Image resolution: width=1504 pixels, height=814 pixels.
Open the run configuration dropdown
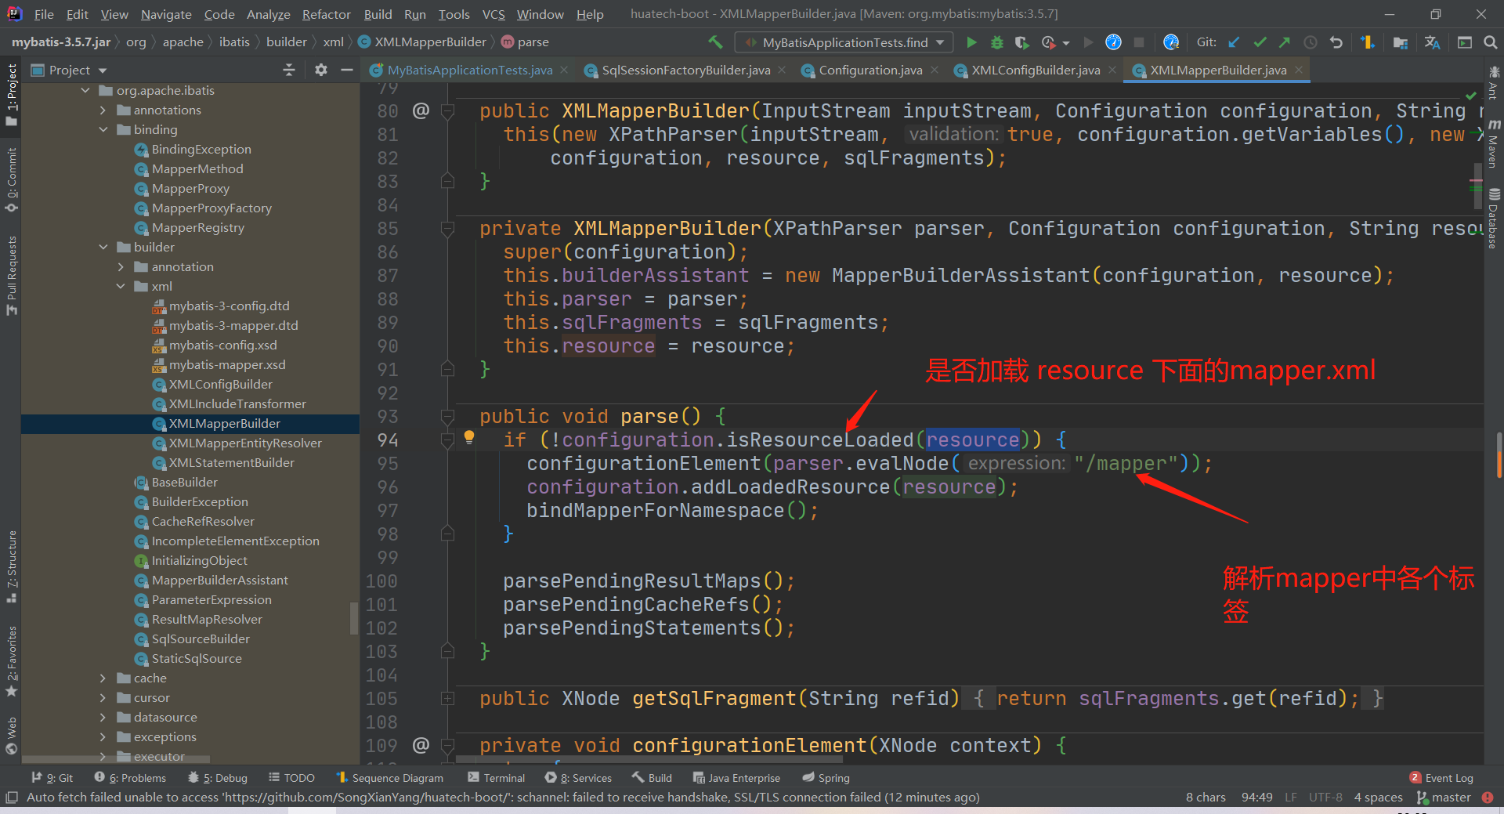(x=844, y=42)
